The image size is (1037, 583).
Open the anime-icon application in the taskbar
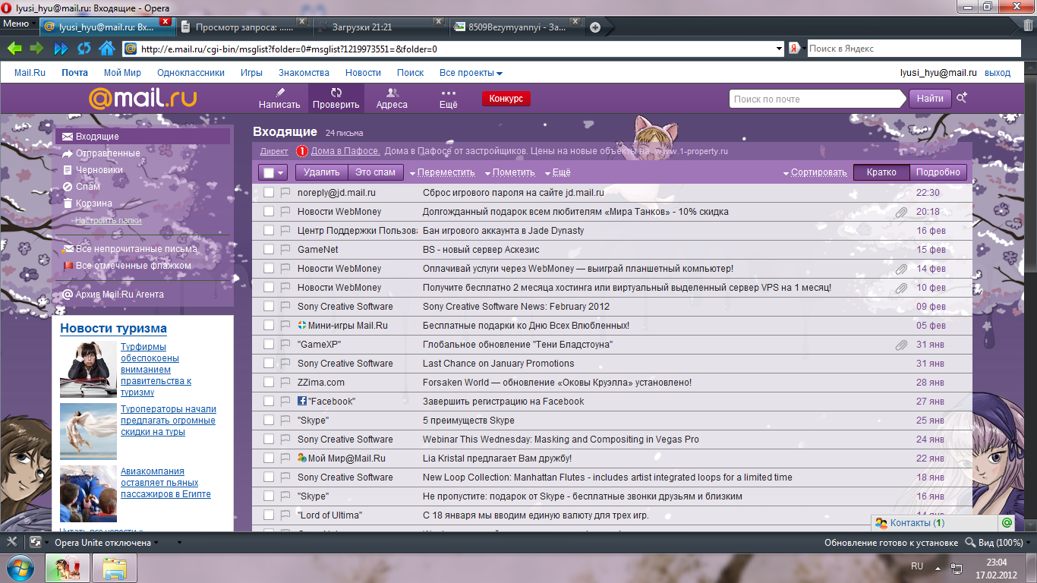(x=68, y=567)
